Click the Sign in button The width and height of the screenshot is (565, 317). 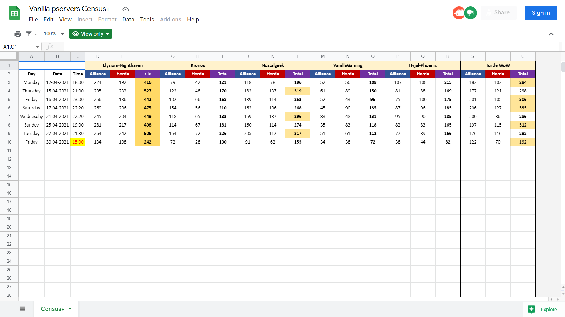541,13
